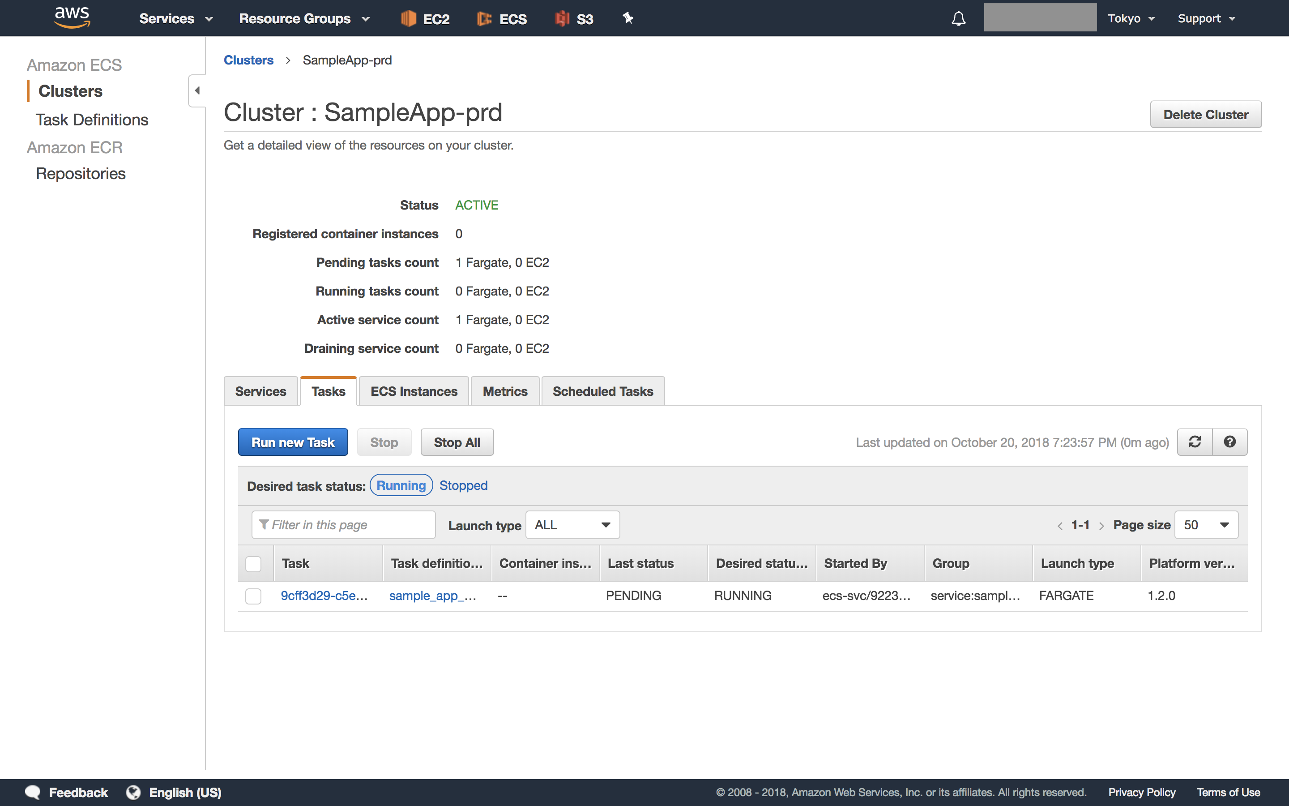
Task: Open the Clusters breadcrumb link
Action: pyautogui.click(x=248, y=60)
